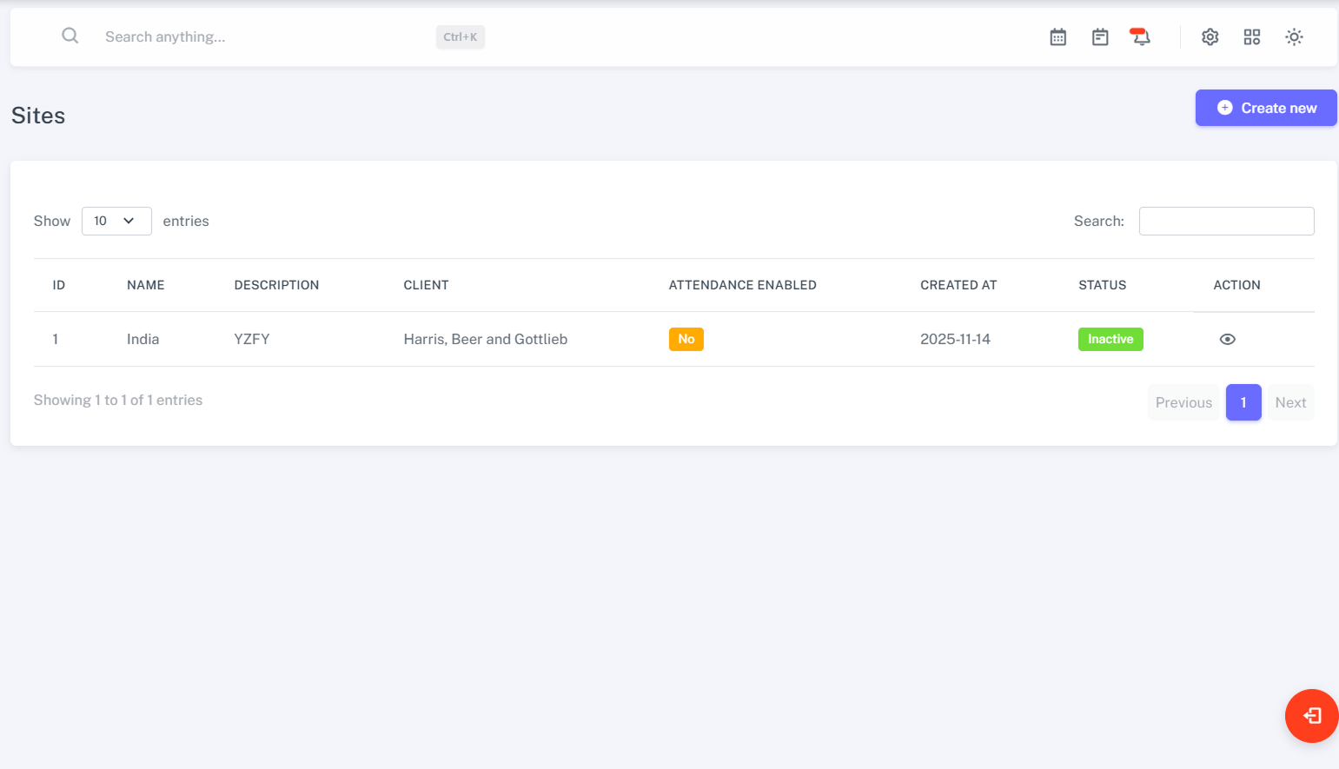
Task: Open the notifications bell
Action: click(1141, 36)
